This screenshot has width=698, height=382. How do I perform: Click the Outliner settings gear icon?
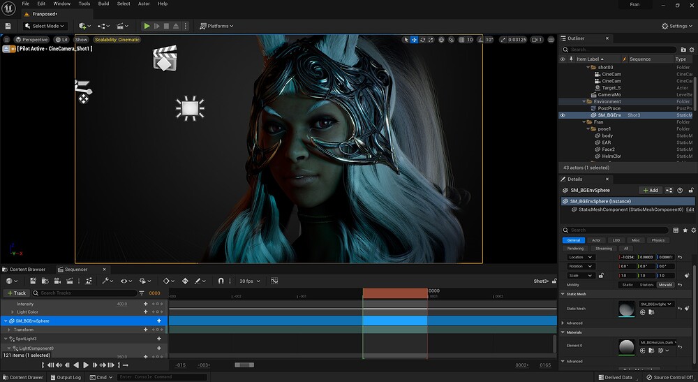coord(692,50)
